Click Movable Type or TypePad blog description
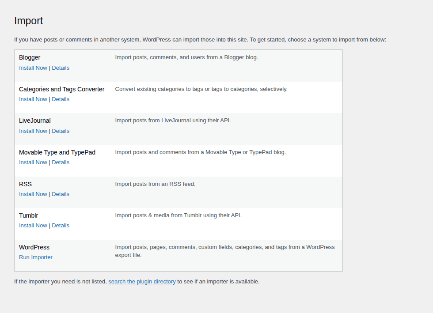433x313 pixels. click(201, 152)
